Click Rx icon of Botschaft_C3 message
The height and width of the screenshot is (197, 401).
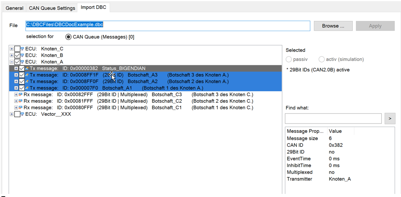[21, 95]
